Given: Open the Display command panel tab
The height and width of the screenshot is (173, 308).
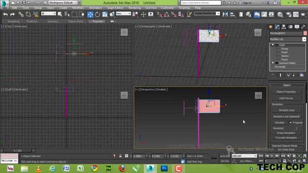Looking at the screenshot, I should point(297,27).
